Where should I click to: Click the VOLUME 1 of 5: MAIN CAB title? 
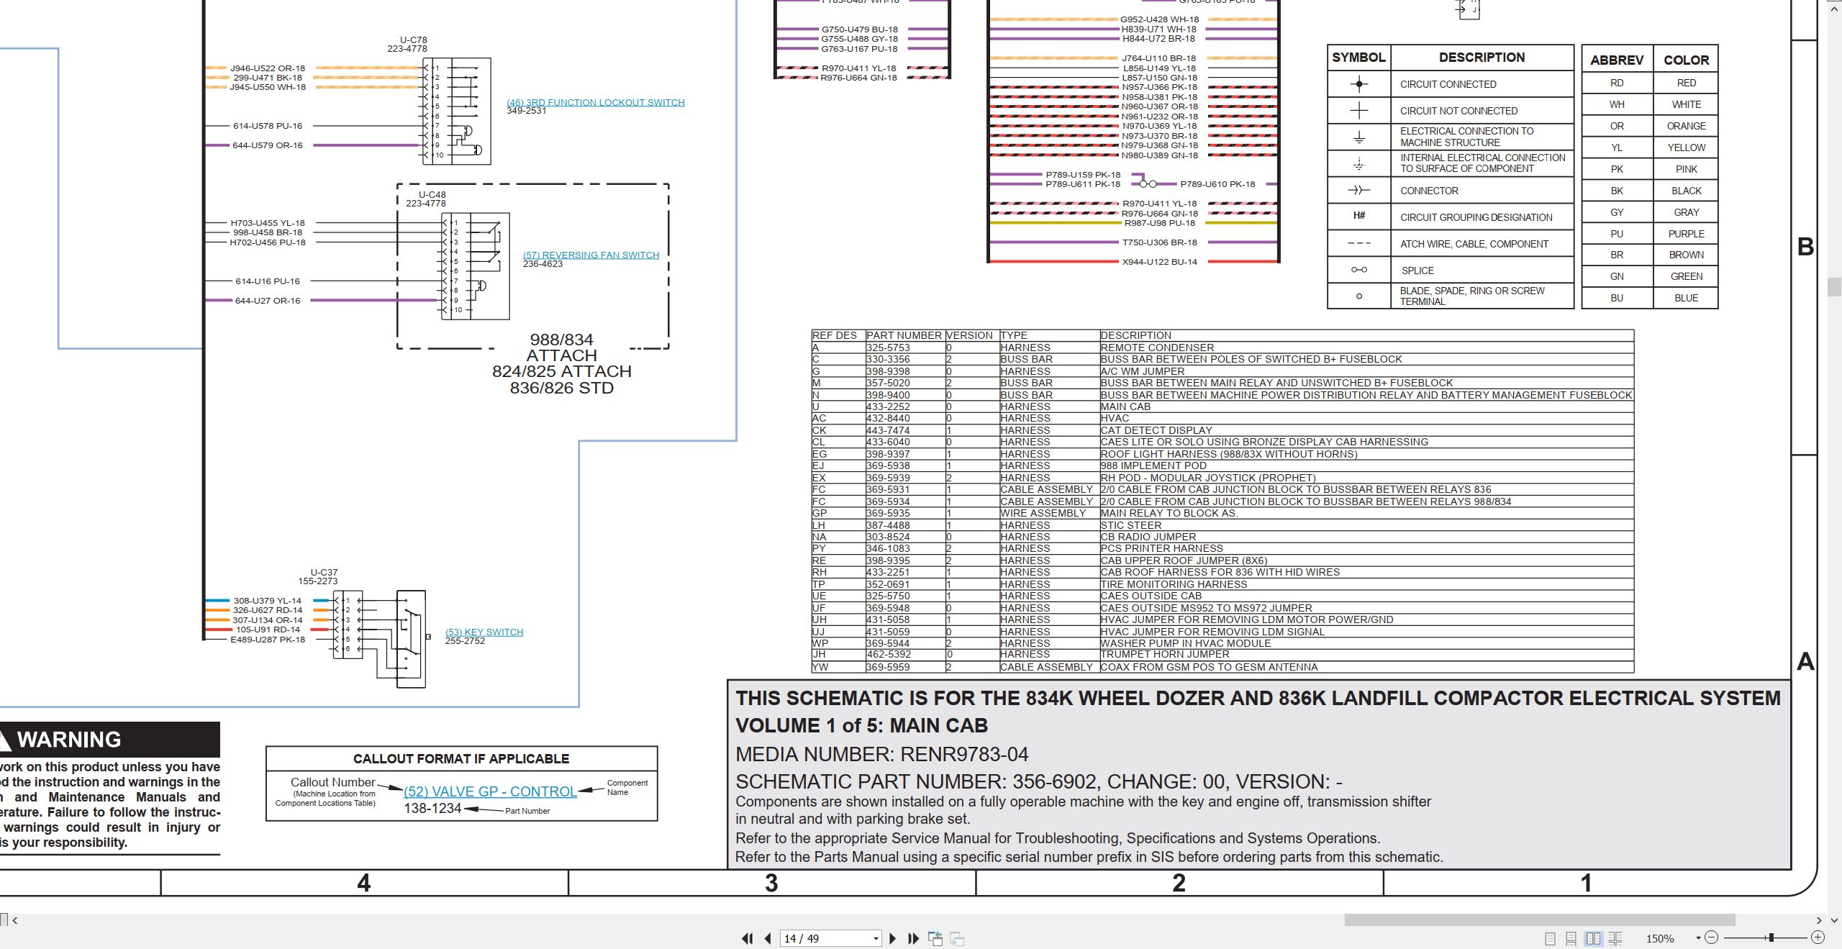tap(861, 725)
